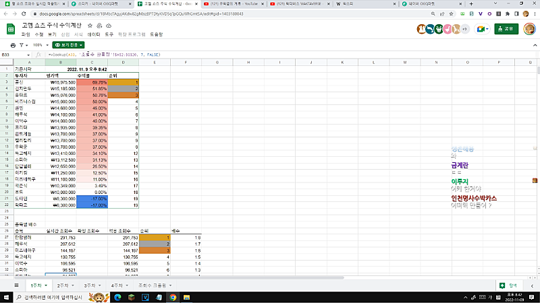Open File Explorer from the taskbar
Image resolution: width=540 pixels, height=303 pixels.
coord(186,297)
